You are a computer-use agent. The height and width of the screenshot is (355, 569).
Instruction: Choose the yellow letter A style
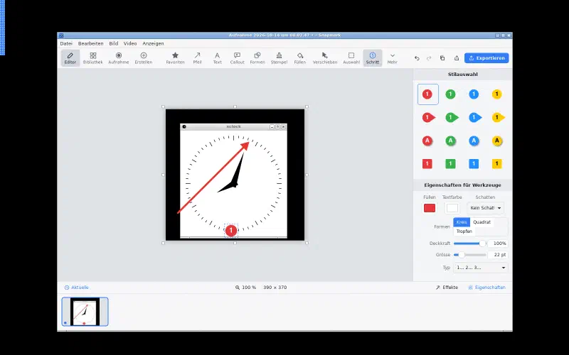pos(496,141)
